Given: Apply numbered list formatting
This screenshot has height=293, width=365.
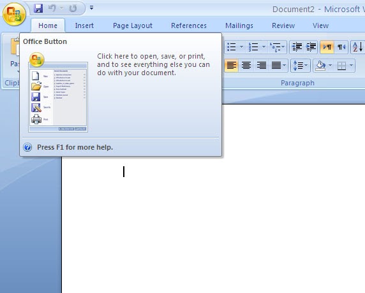Looking at the screenshot, I should [253, 47].
